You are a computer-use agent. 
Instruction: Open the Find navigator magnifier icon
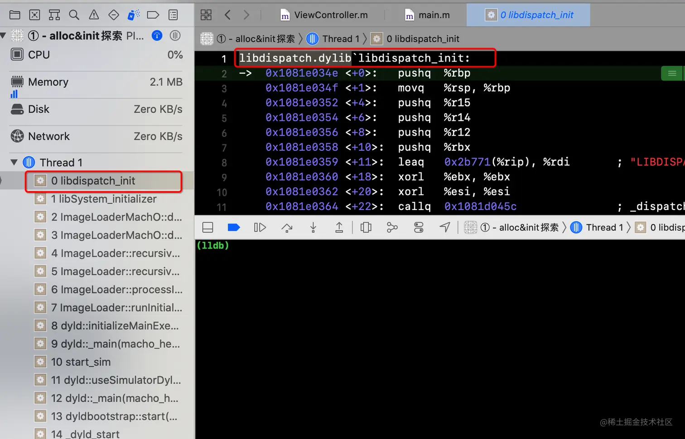[x=74, y=15]
